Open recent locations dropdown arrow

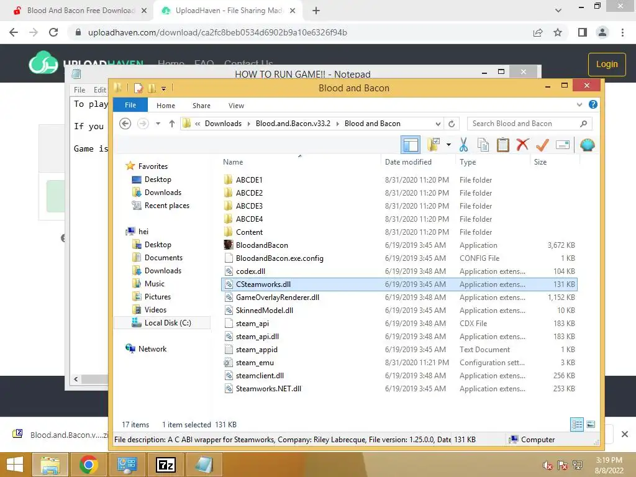pyautogui.click(x=158, y=124)
